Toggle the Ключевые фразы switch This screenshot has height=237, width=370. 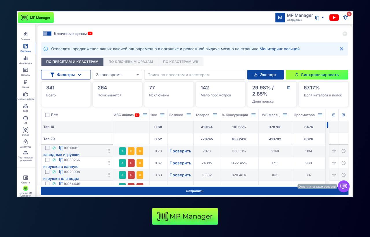[x=47, y=34]
